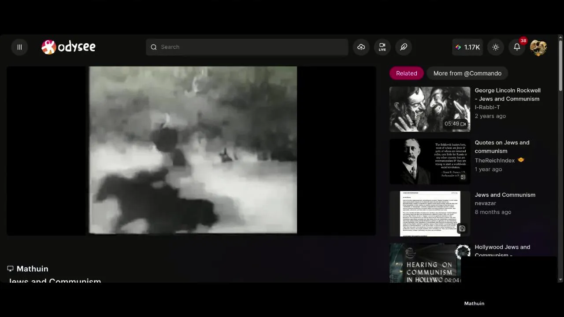Screen dimensions: 564x317
Task: Open Hearing on Communism video thumbnail
Action: [x=425, y=263]
